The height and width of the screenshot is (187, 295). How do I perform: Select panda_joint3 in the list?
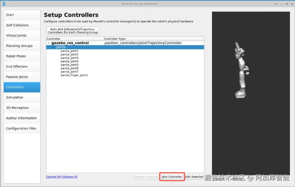(x=69, y=58)
